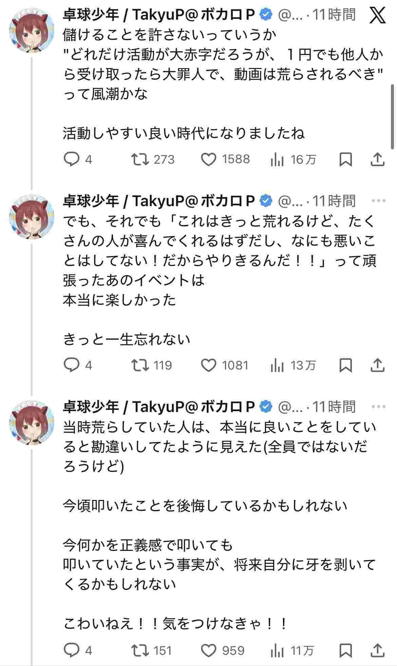Bookmark the first post with 16万 views
Viewport: 397px width, 666px height.
click(345, 159)
